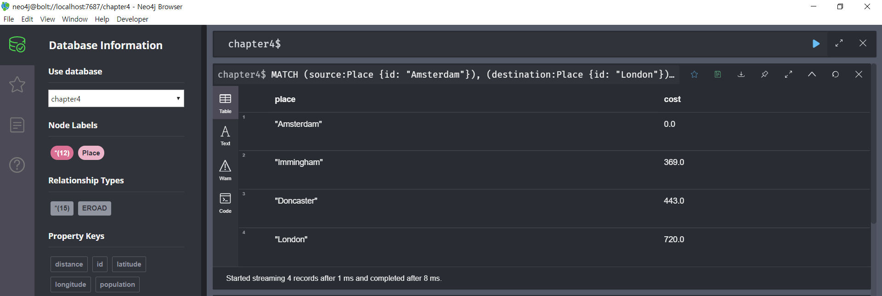Select the EROAD relationship type
Viewport: 882px width, 296px height.
[94, 208]
